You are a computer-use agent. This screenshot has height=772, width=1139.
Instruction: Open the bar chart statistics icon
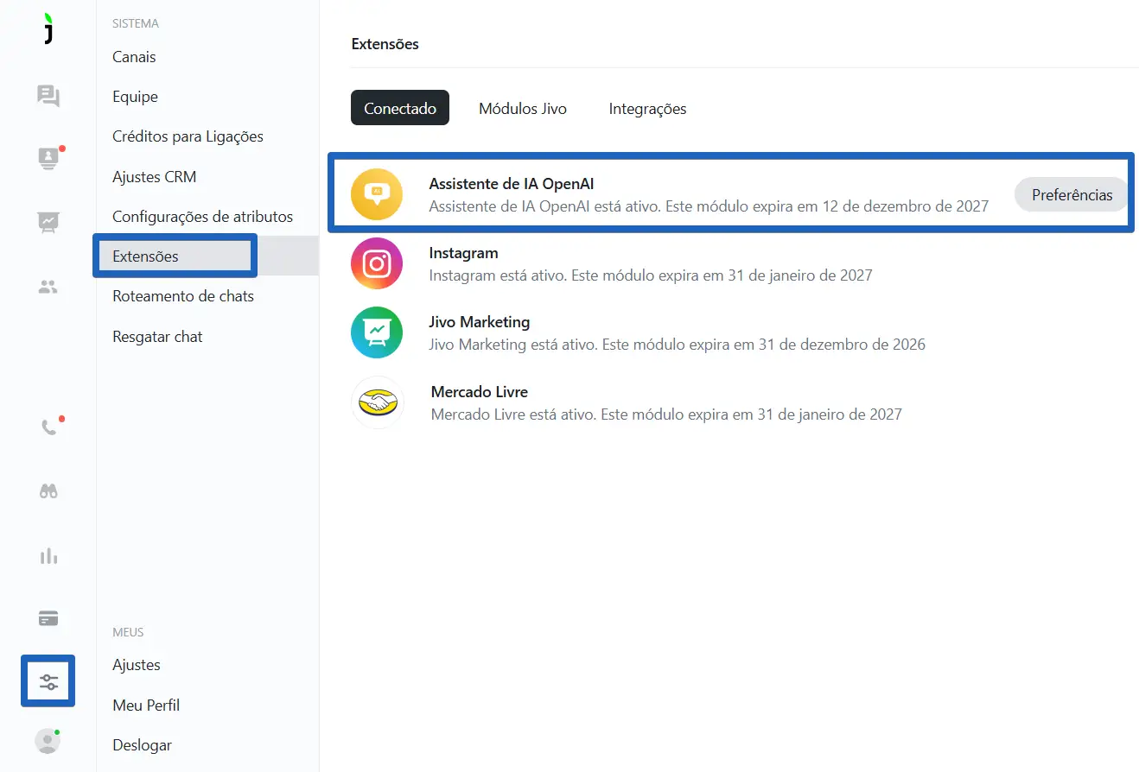click(x=48, y=555)
